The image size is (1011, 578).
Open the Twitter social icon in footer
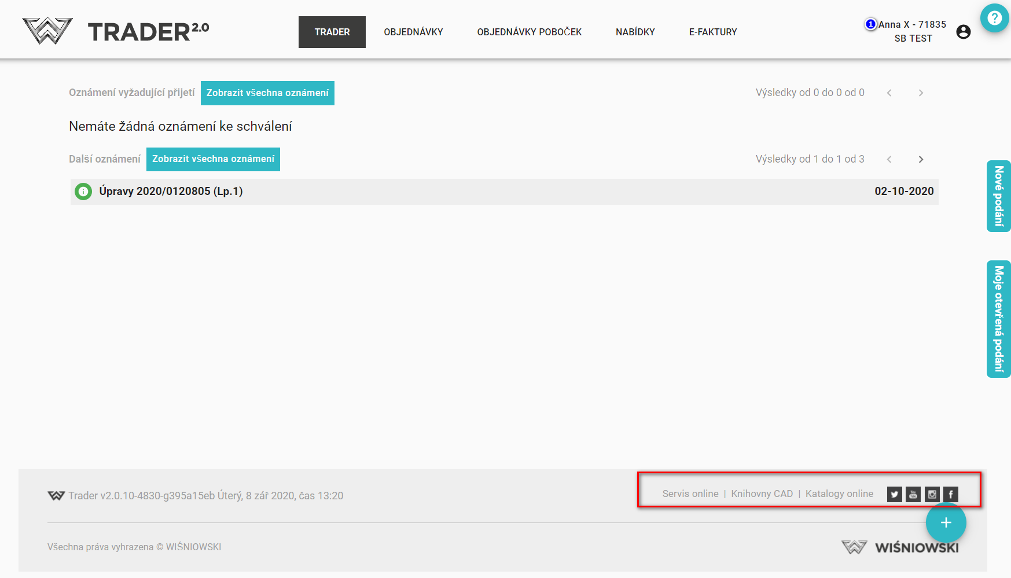click(894, 494)
